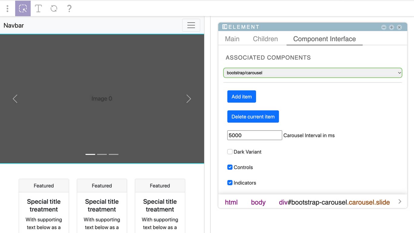
Task: Open help via question mark icon
Action: point(69,8)
